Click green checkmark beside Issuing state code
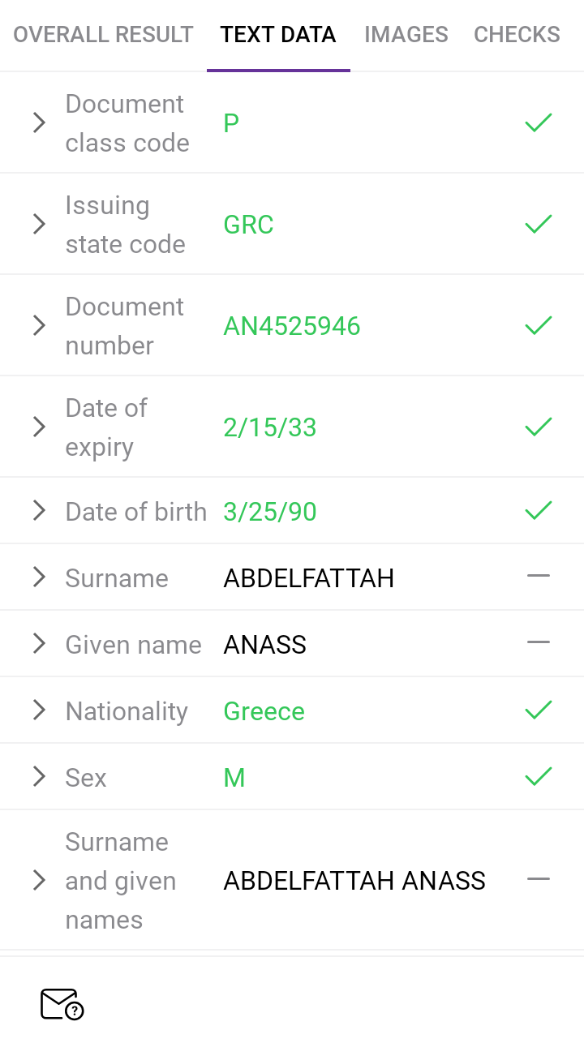 click(538, 225)
